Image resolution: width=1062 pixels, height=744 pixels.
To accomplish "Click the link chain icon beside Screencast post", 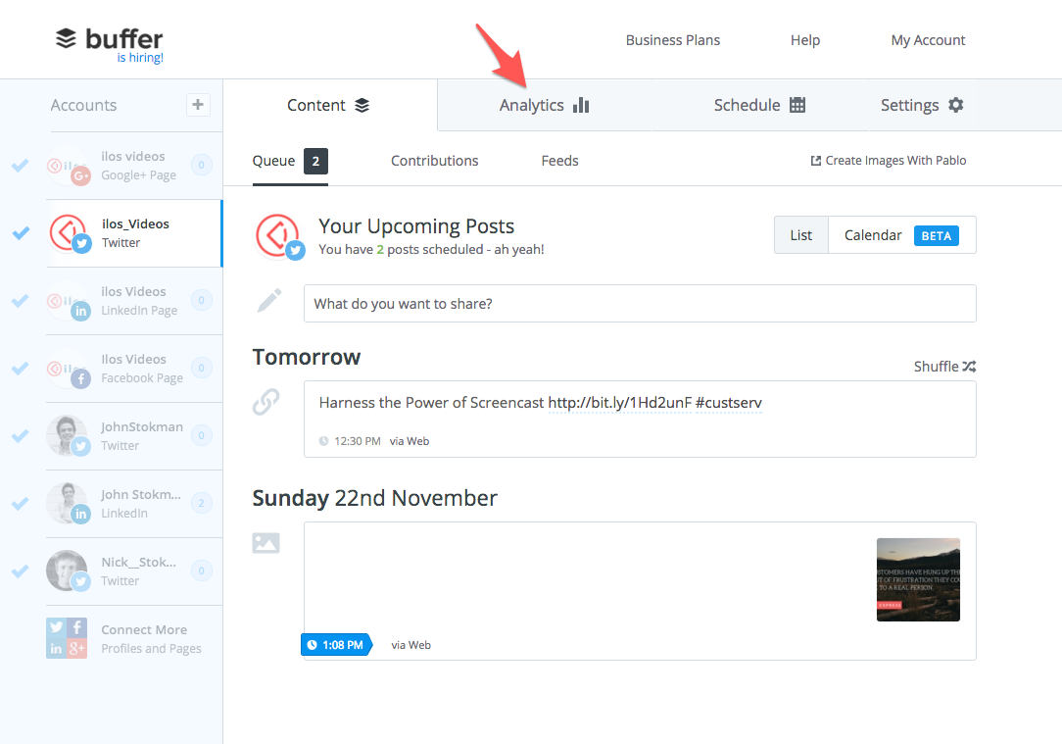I will coord(266,402).
